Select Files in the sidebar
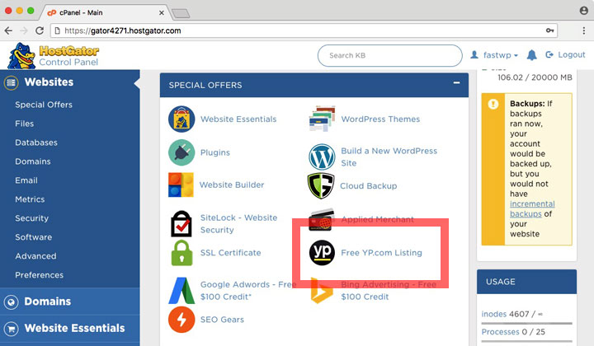The height and width of the screenshot is (346, 594). point(25,124)
